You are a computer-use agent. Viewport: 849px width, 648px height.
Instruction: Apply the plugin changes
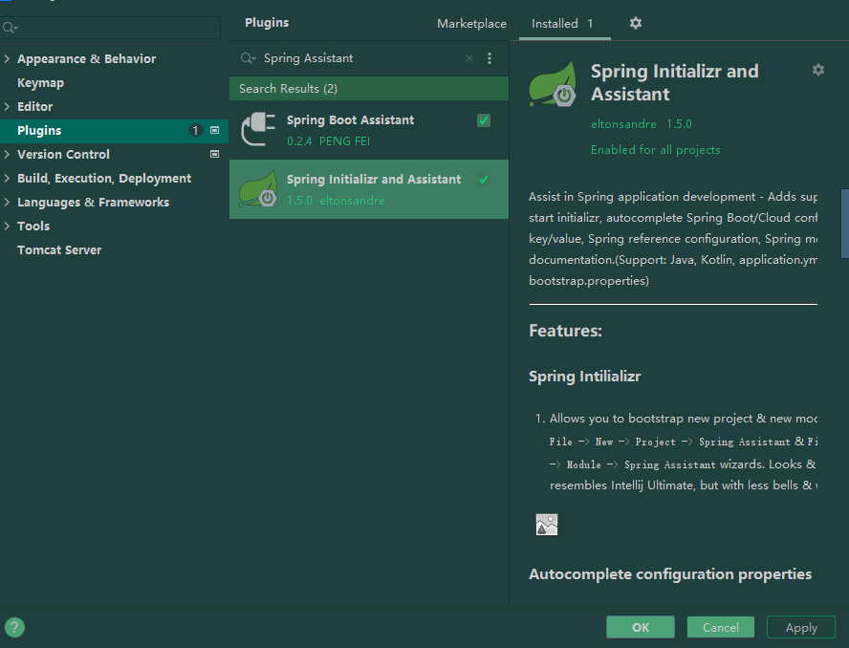[x=801, y=627]
